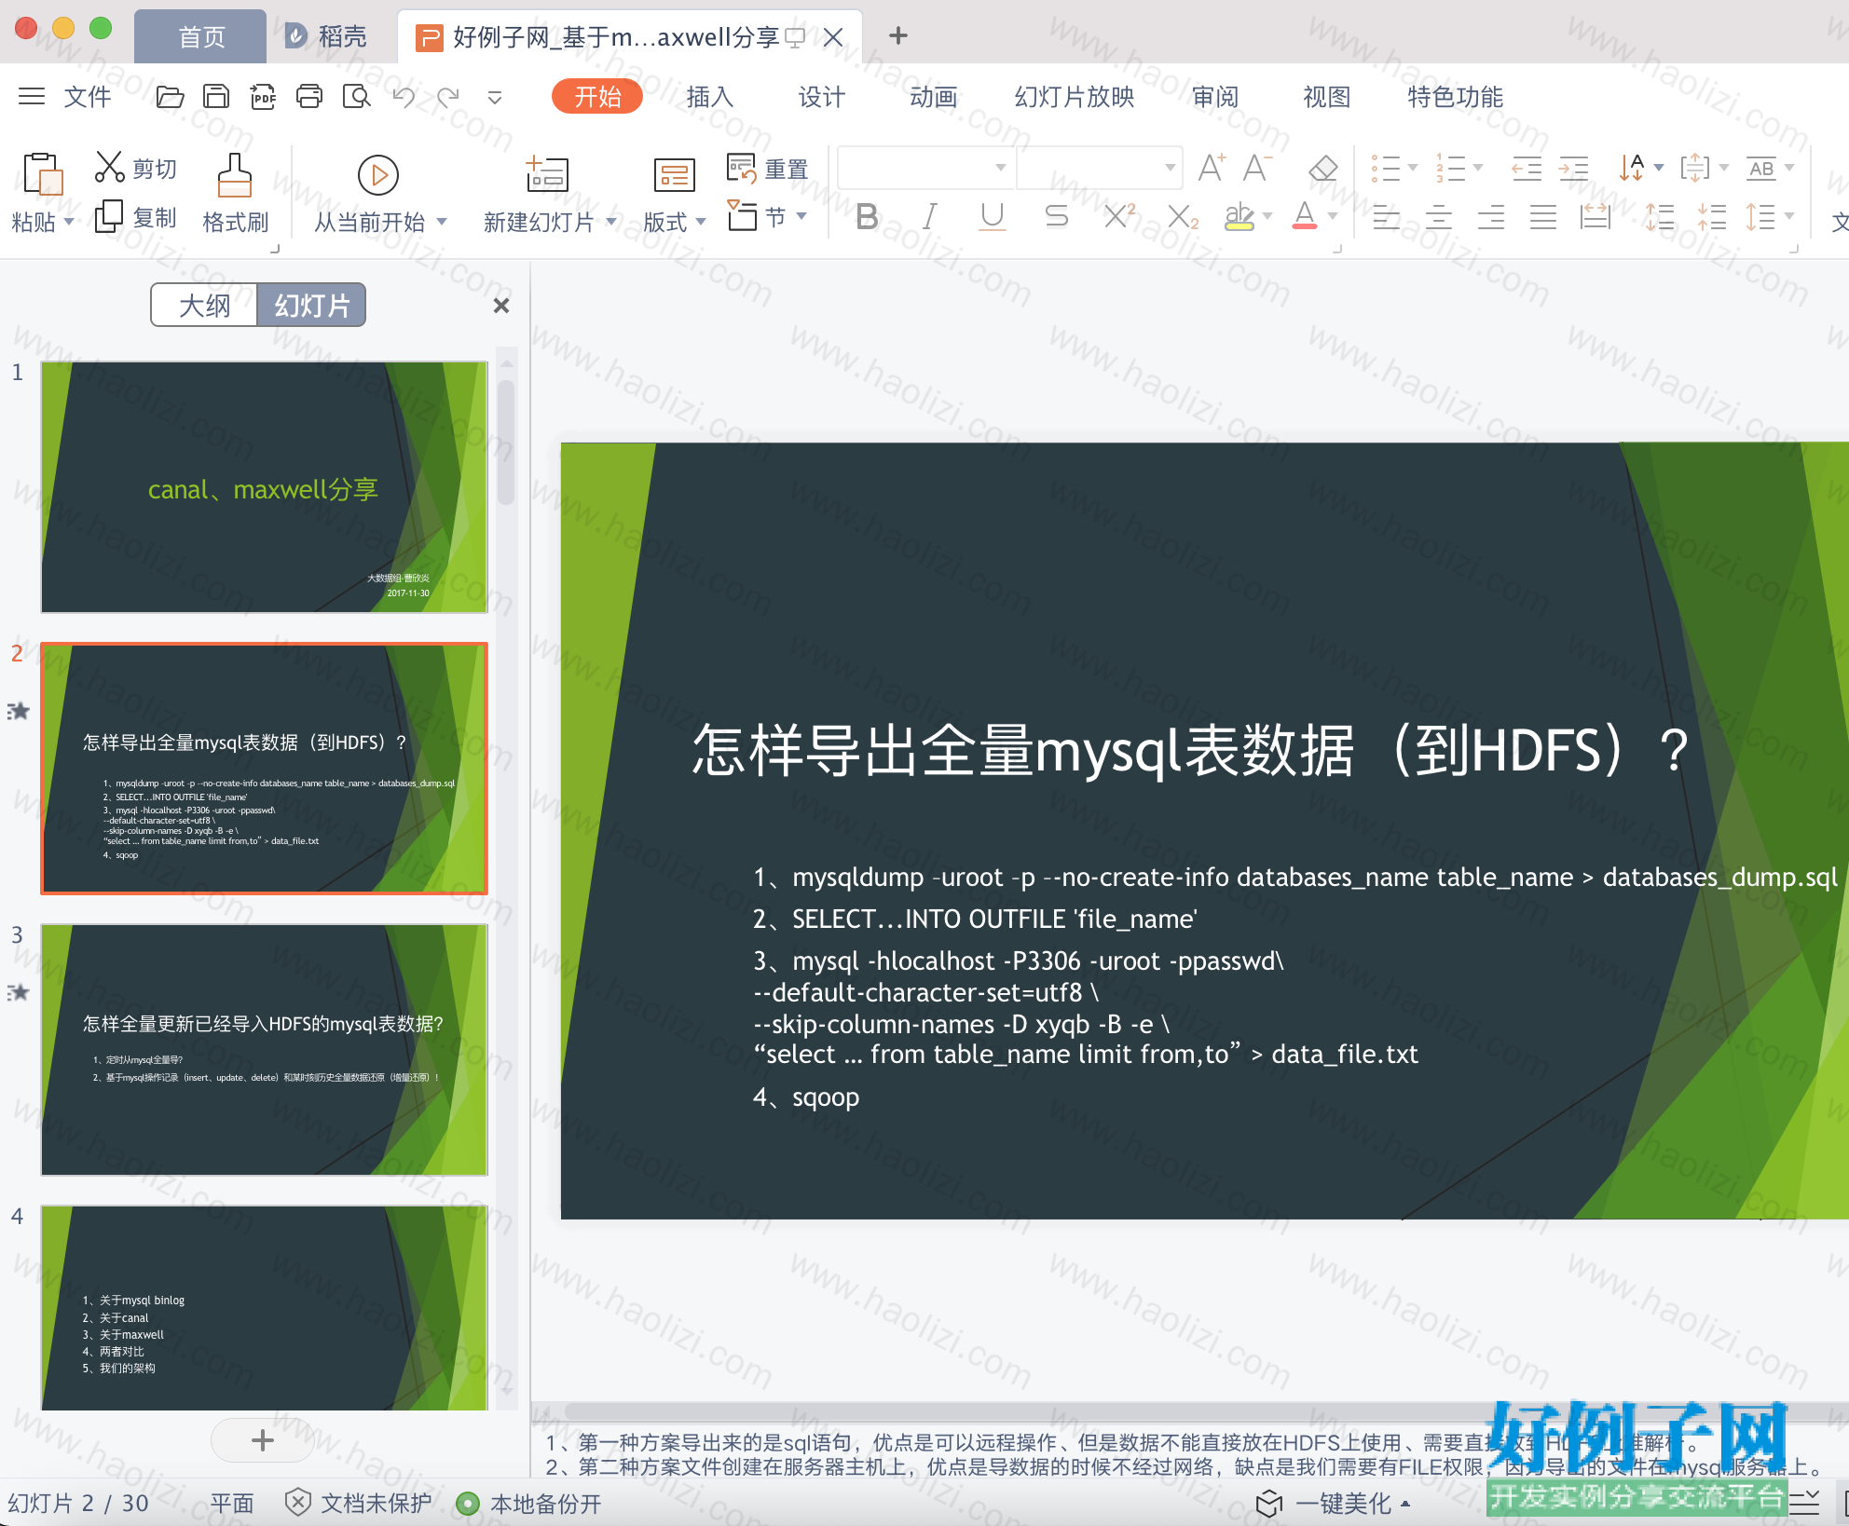Image resolution: width=1849 pixels, height=1526 pixels.
Task: Start slideshow from the current slide
Action: (378, 175)
